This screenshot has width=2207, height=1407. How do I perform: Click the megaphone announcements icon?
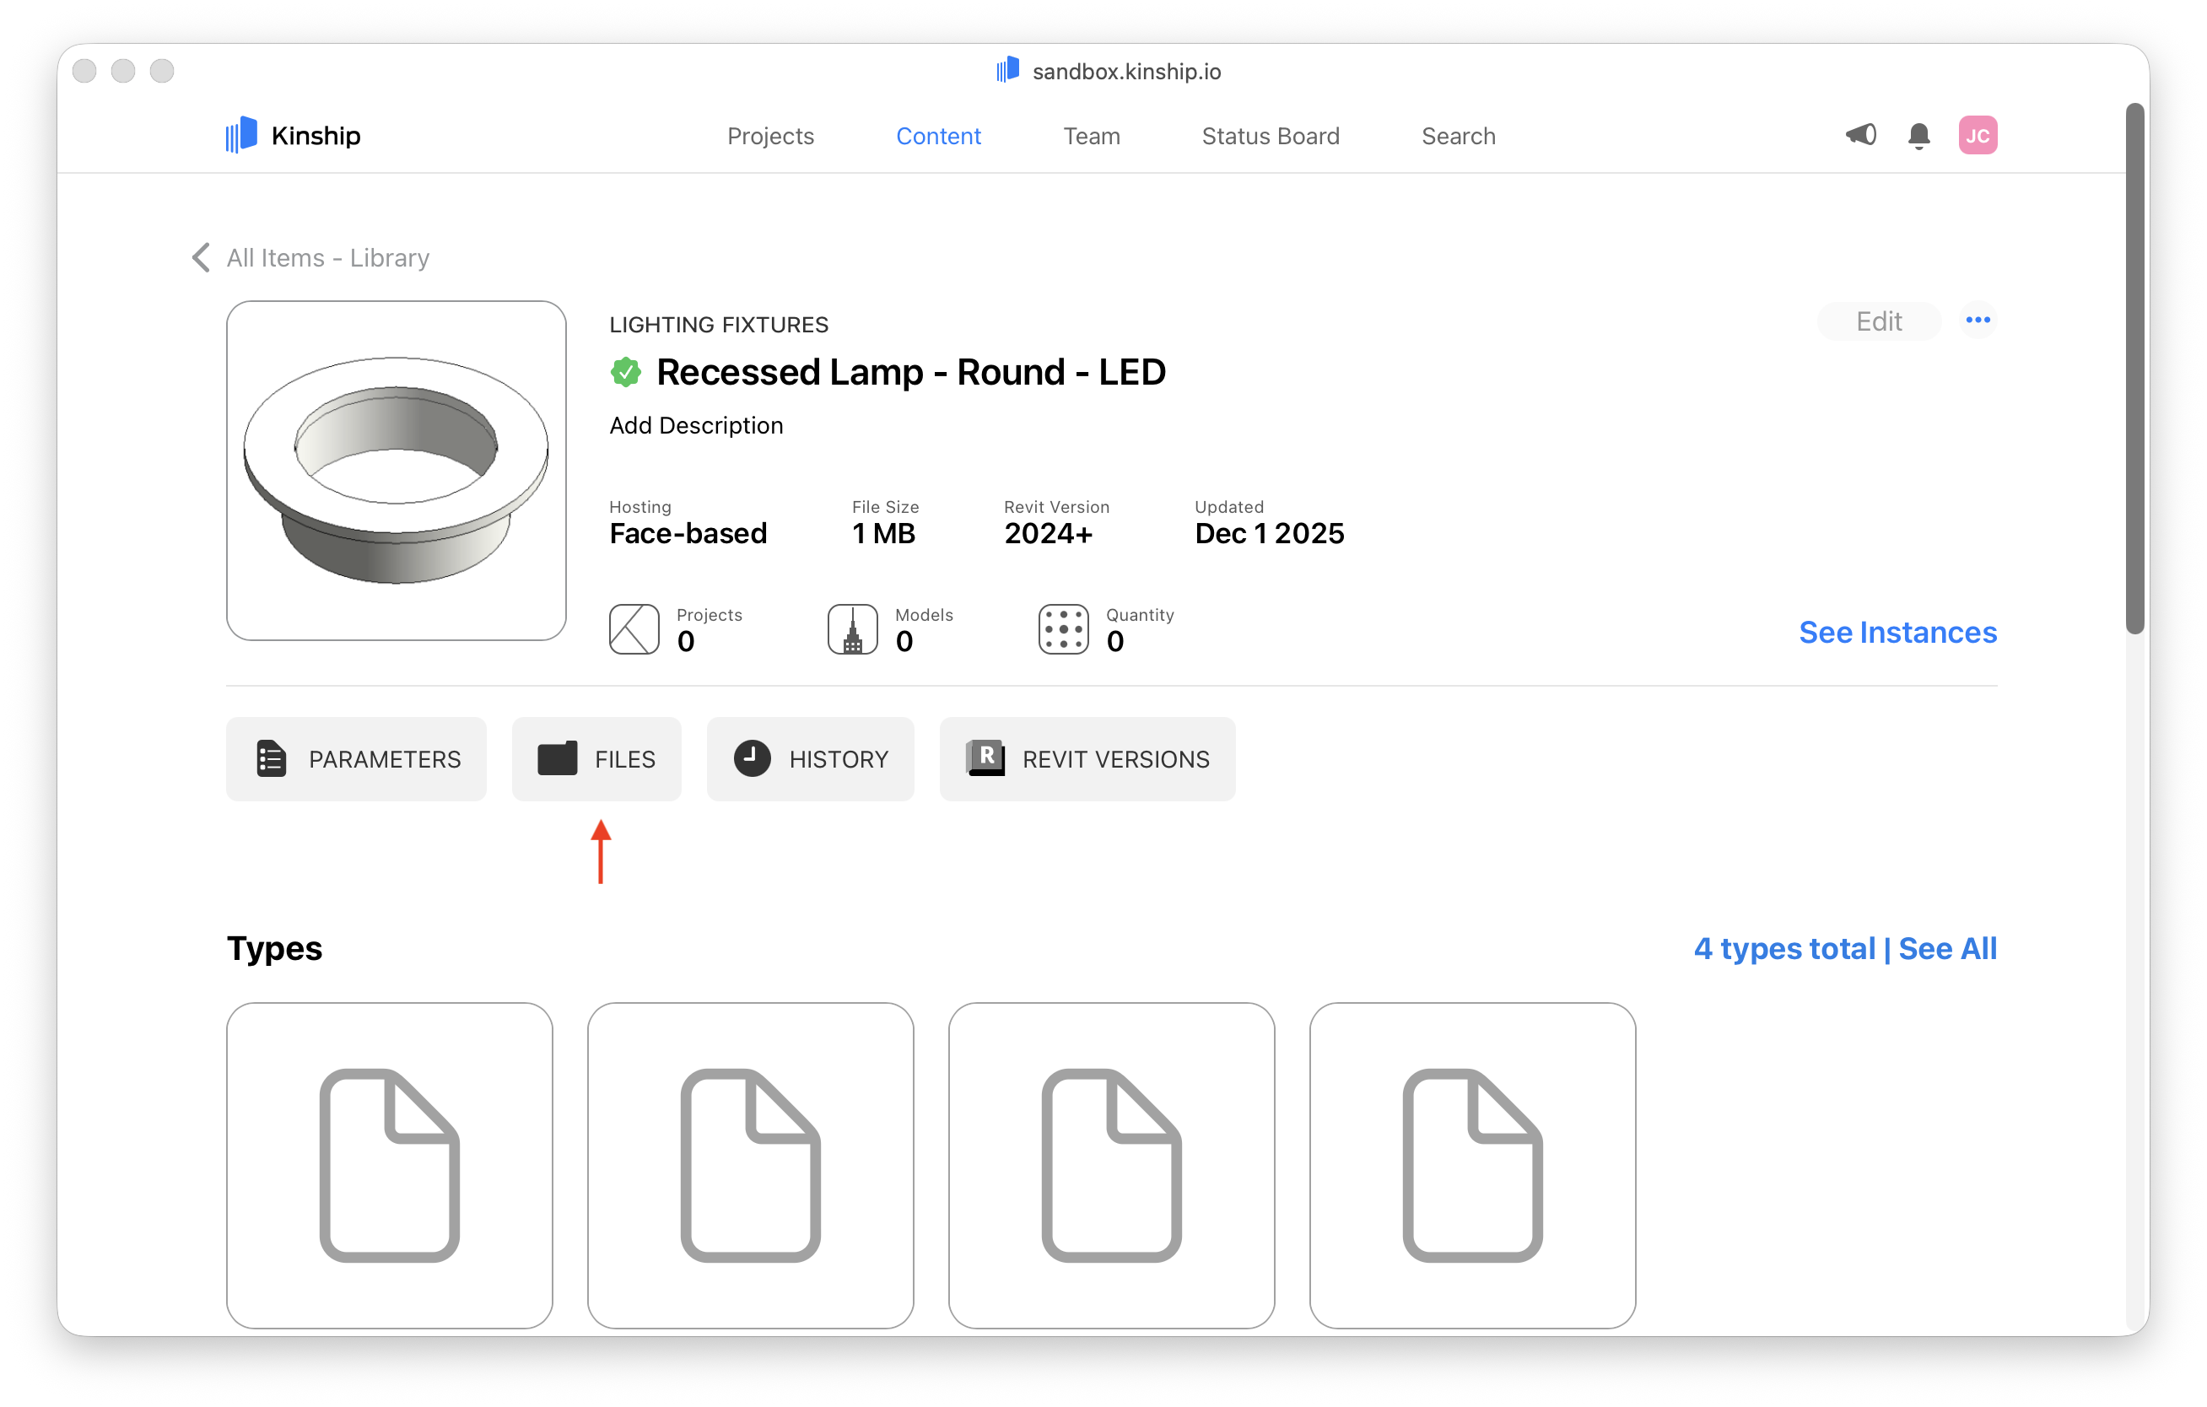click(x=1859, y=136)
